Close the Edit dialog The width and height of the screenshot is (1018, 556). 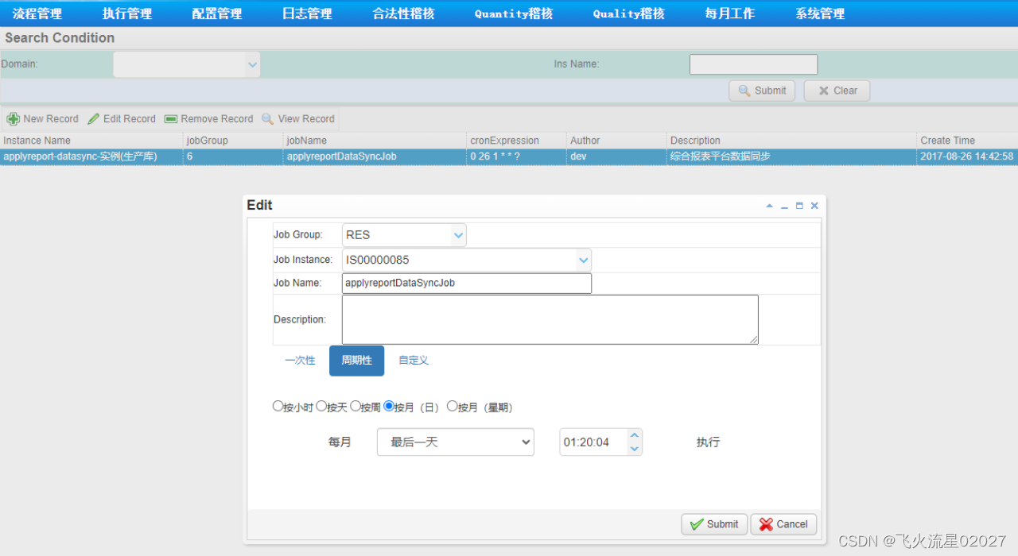[x=814, y=206]
